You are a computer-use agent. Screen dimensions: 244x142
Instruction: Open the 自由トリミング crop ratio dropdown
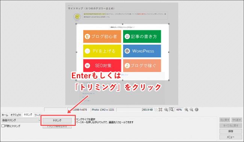pyautogui.click(x=21, y=120)
